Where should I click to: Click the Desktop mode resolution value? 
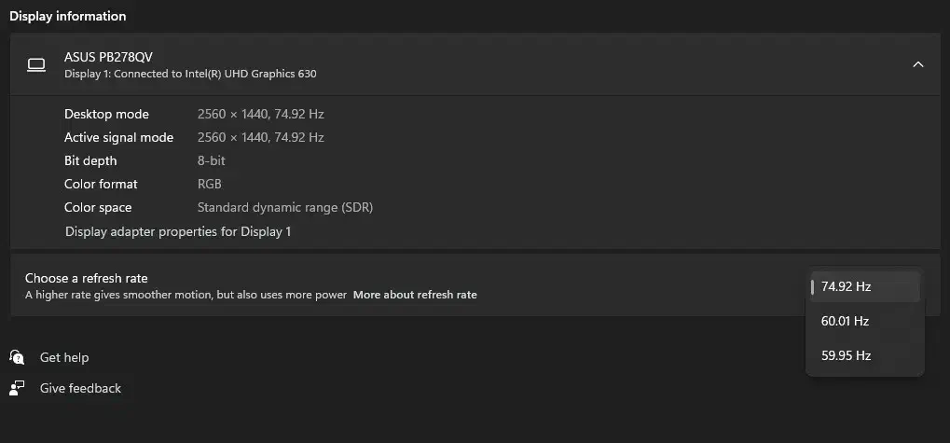[x=260, y=114]
